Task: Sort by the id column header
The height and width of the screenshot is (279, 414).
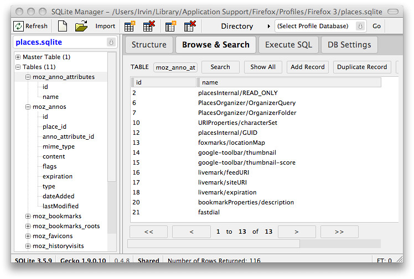Action: (x=164, y=82)
